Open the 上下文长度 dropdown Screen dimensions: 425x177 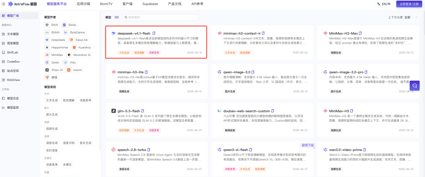pos(403,17)
